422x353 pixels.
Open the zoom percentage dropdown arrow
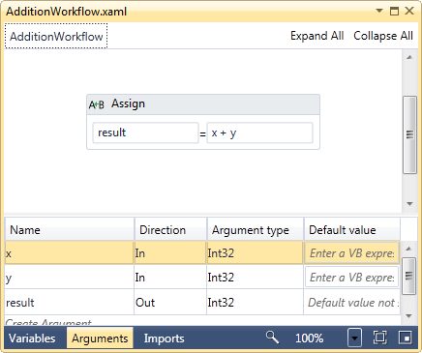tap(354, 338)
